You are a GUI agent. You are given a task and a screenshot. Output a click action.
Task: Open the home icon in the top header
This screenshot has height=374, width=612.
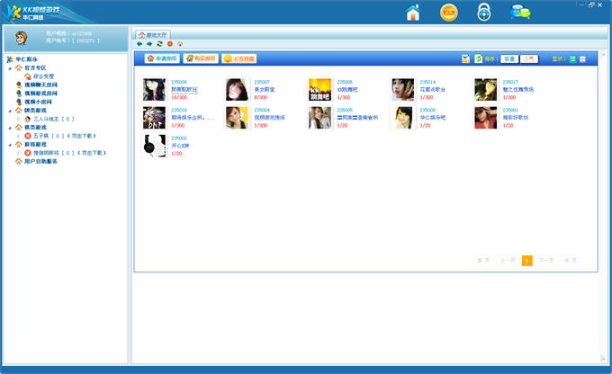coord(413,13)
